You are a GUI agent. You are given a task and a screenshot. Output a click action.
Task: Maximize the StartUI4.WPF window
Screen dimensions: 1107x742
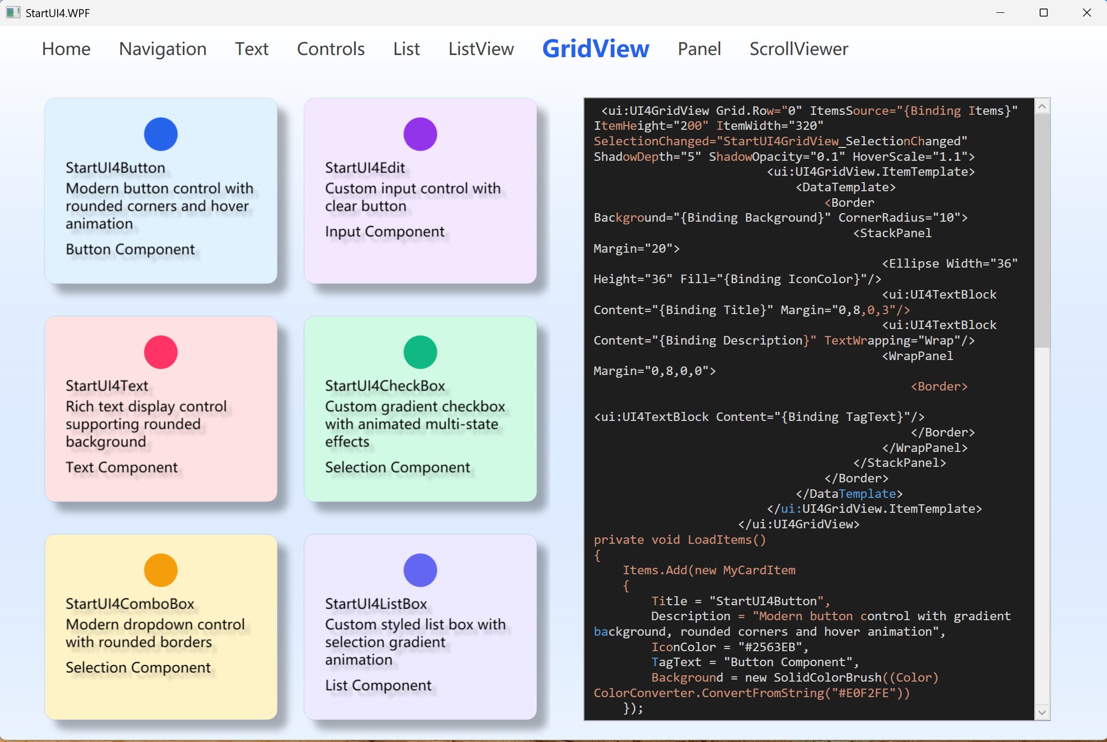click(1043, 13)
